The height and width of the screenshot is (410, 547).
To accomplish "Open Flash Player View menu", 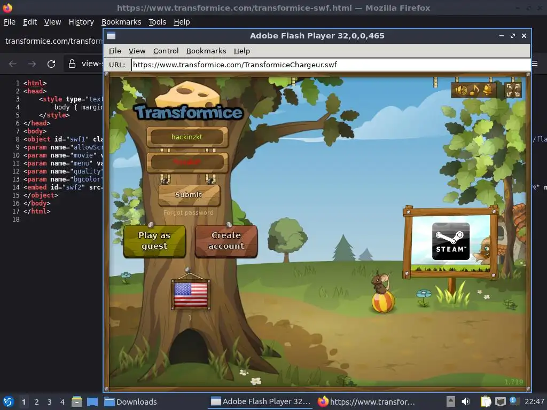I will pyautogui.click(x=137, y=51).
